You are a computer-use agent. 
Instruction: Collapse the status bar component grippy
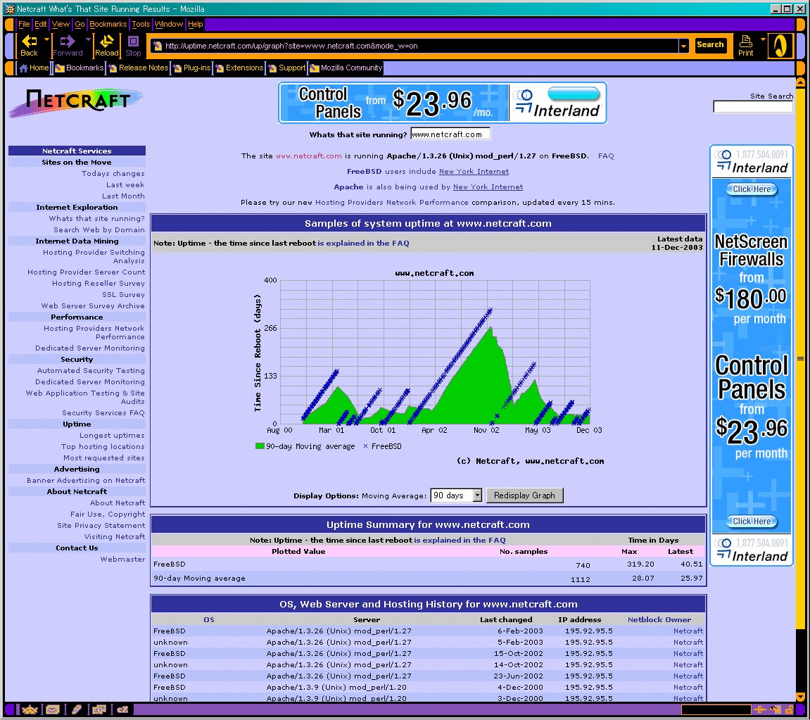pos(11,709)
